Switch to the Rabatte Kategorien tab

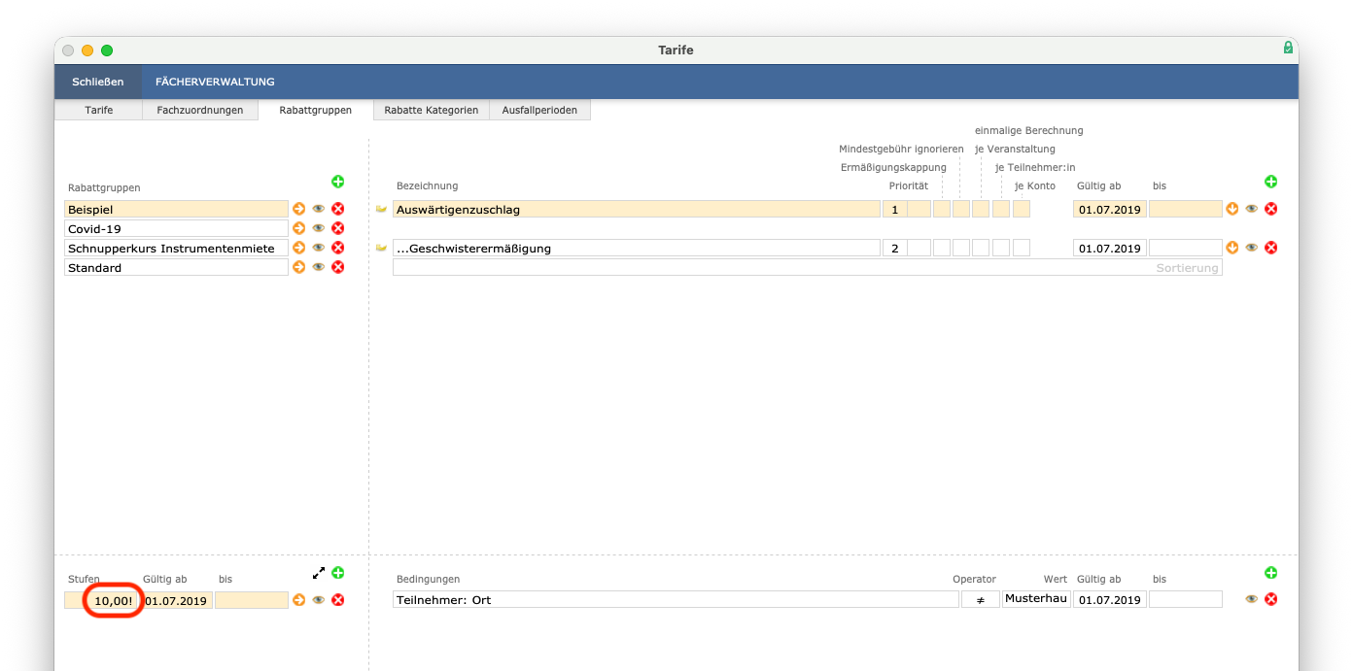pos(431,110)
